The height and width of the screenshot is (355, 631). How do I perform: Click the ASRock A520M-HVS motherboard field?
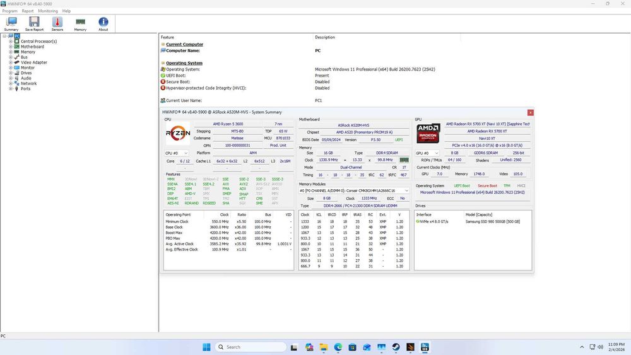(x=353, y=125)
